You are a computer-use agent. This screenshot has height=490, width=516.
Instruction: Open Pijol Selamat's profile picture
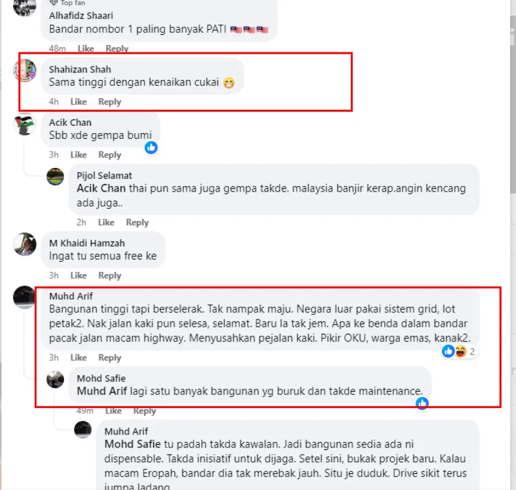coord(55,176)
